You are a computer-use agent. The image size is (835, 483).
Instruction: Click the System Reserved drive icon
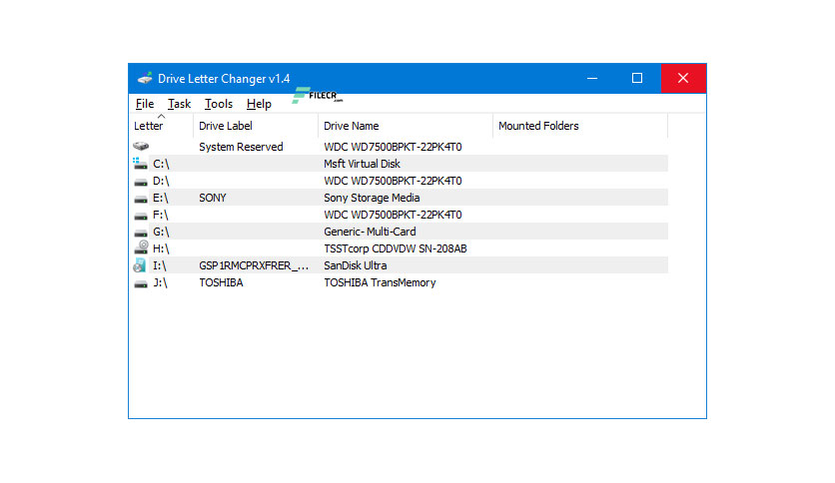coord(141,147)
